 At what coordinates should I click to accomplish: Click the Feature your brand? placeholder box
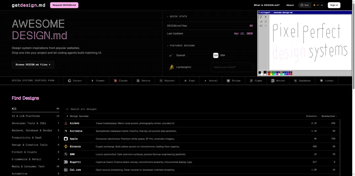point(232,67)
